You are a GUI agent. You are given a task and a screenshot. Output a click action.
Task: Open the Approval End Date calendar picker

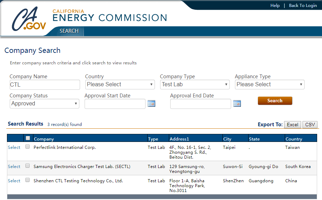(x=237, y=104)
